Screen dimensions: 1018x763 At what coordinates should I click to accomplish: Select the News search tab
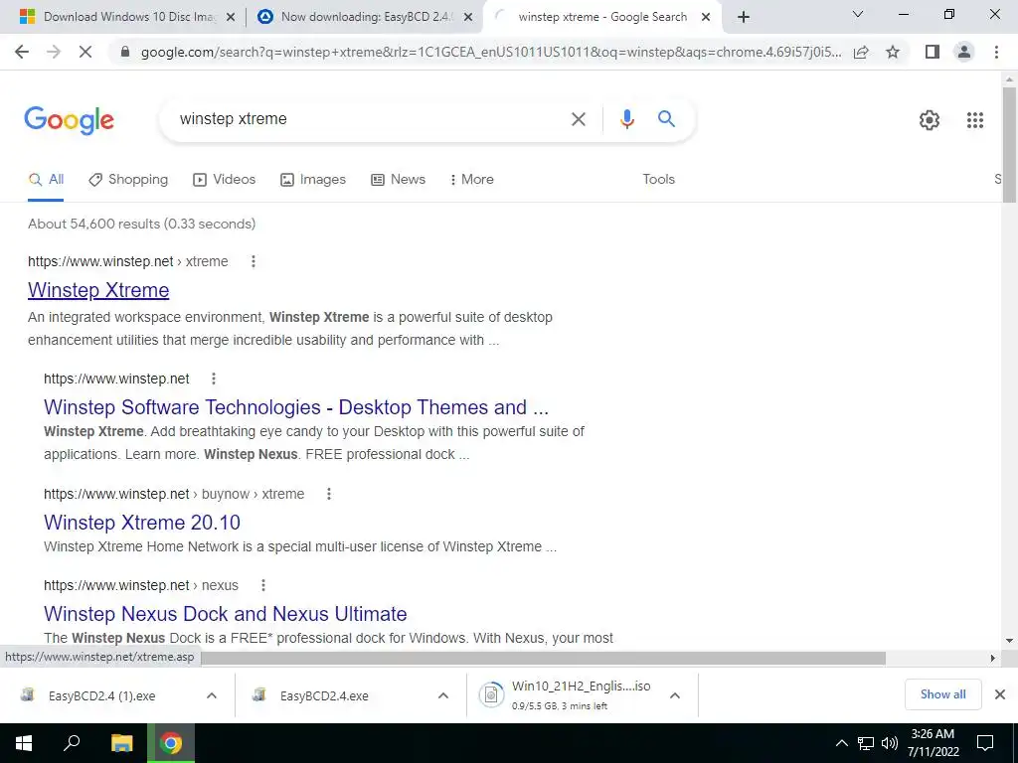pyautogui.click(x=398, y=180)
